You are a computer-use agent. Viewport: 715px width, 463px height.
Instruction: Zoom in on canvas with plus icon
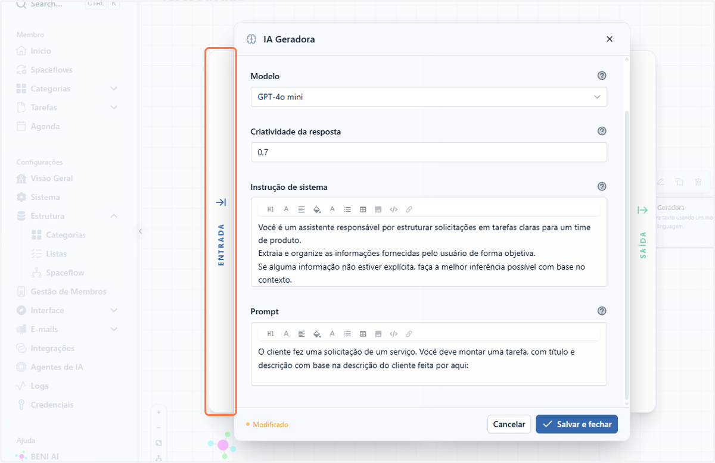coord(158,412)
